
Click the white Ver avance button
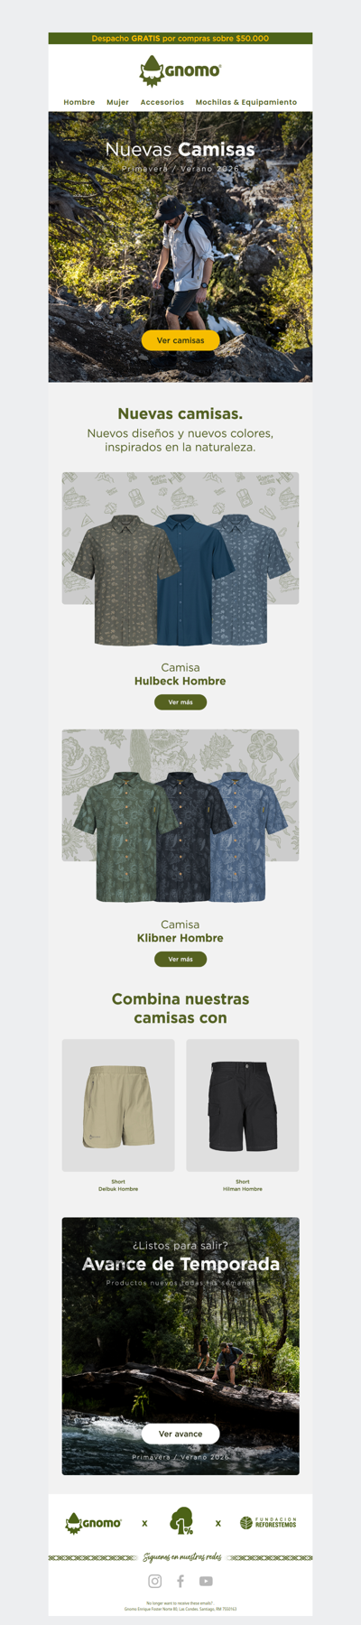(180, 1433)
